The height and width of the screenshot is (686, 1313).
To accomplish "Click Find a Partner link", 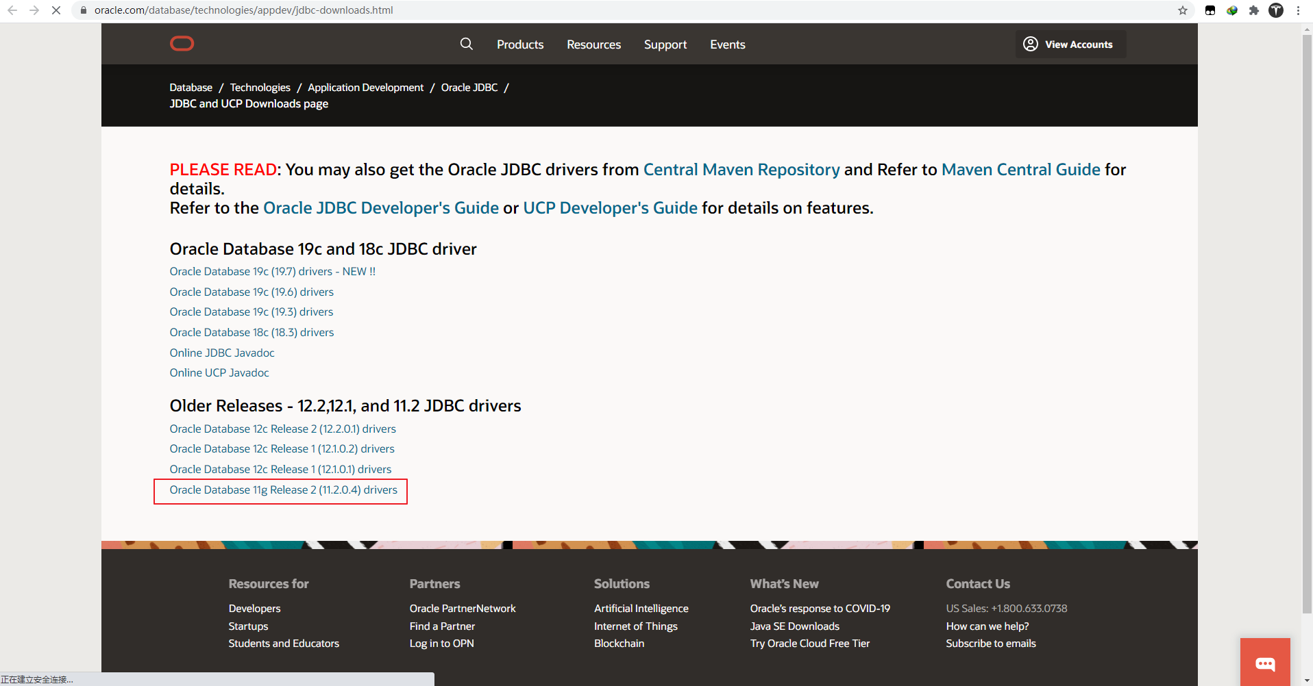I will pyautogui.click(x=442, y=626).
